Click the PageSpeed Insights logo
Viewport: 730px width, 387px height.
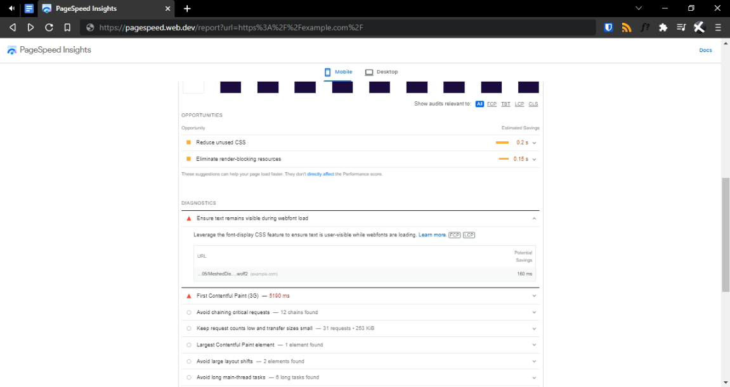[x=49, y=50]
